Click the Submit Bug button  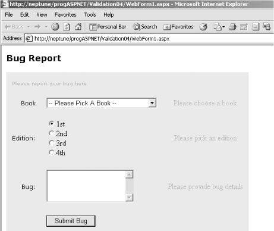pyautogui.click(x=71, y=221)
